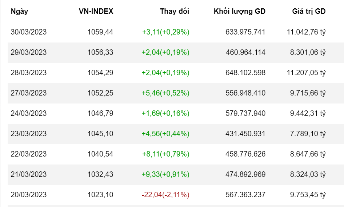Click volume 458.776.626

click(x=245, y=154)
